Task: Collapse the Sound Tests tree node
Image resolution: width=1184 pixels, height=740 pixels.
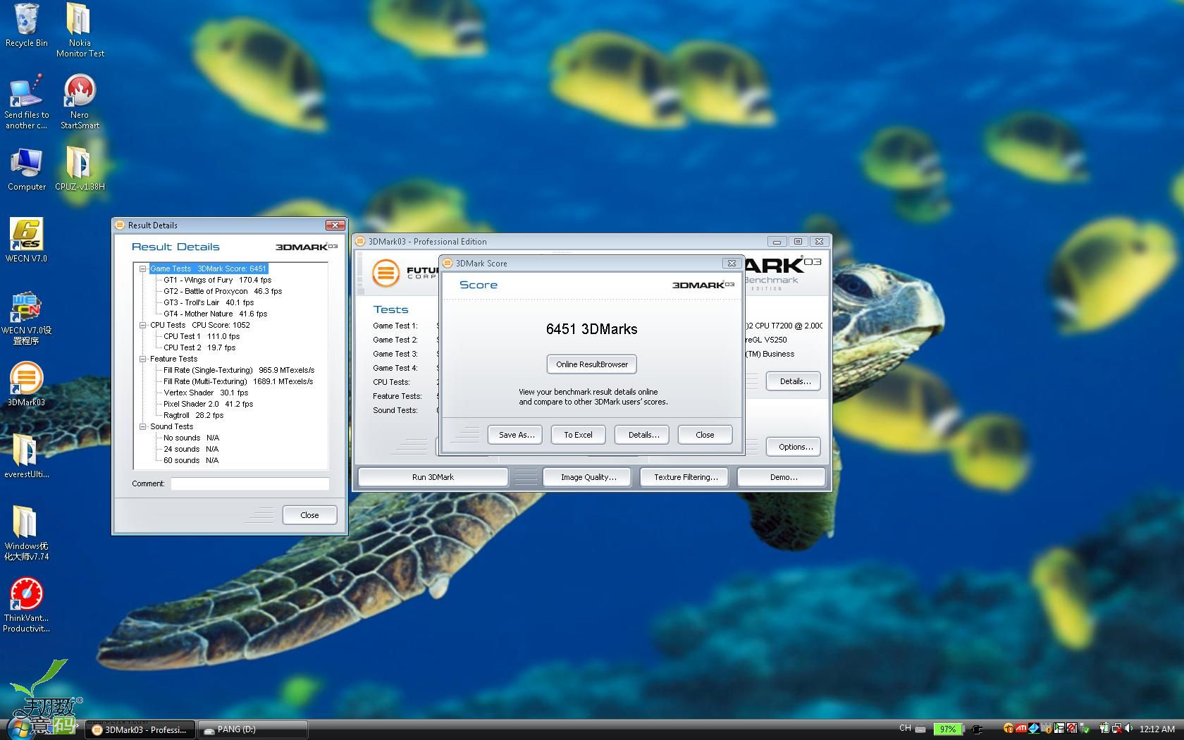Action: pos(143,426)
